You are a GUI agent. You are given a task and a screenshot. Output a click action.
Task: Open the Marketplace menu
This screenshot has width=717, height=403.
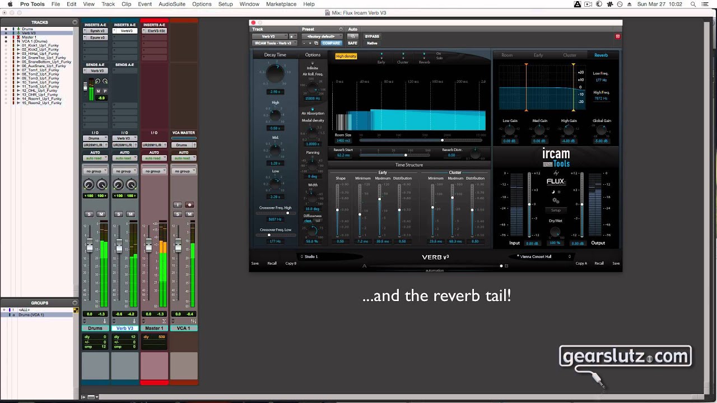[281, 4]
